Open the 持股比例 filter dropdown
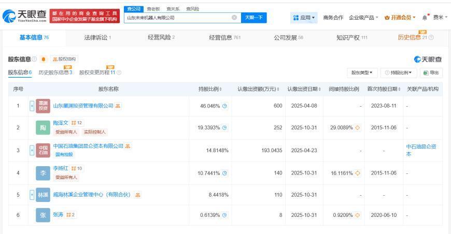 tap(399, 72)
